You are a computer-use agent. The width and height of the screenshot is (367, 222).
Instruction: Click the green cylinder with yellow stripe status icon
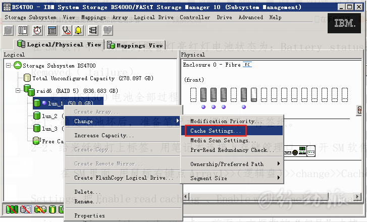click(x=53, y=209)
